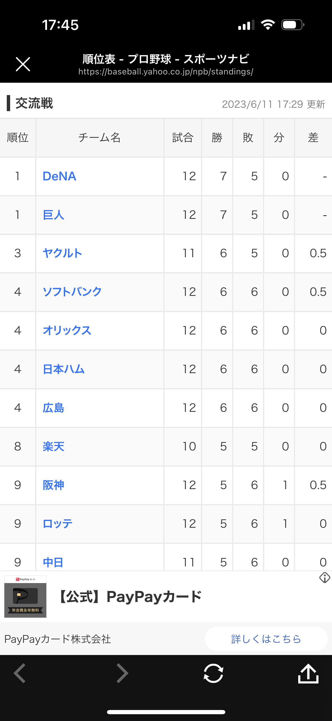The image size is (332, 721).
Task: Tap the page URL in header
Action: (166, 72)
